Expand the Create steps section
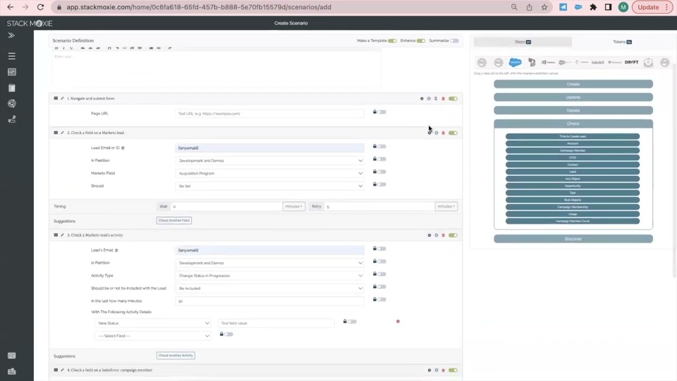This screenshot has height=381, width=677. coord(573,84)
